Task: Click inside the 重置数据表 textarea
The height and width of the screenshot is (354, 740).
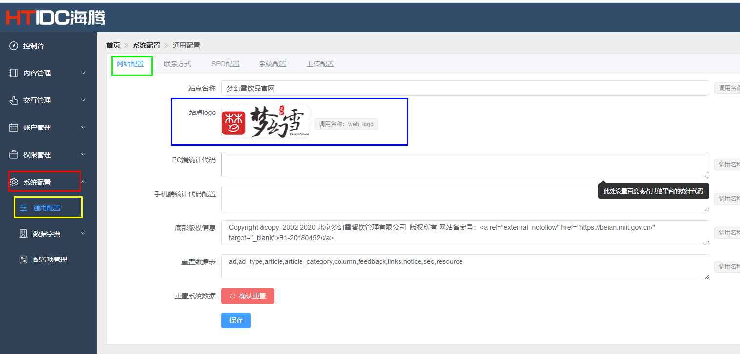Action: click(x=465, y=267)
